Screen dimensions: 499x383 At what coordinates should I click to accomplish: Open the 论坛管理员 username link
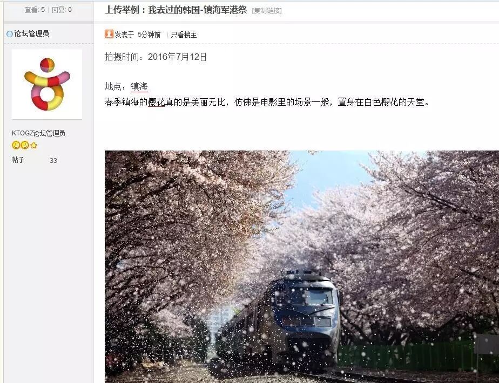[31, 33]
